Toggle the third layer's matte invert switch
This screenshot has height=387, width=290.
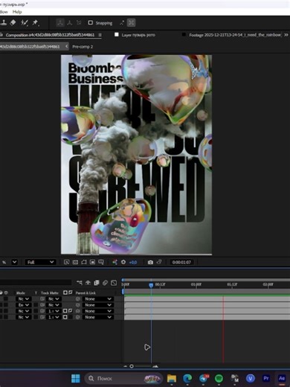tap(70, 311)
